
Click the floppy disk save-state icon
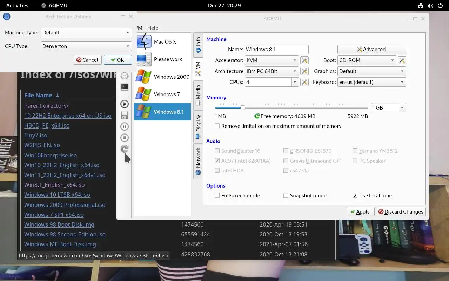point(125,115)
